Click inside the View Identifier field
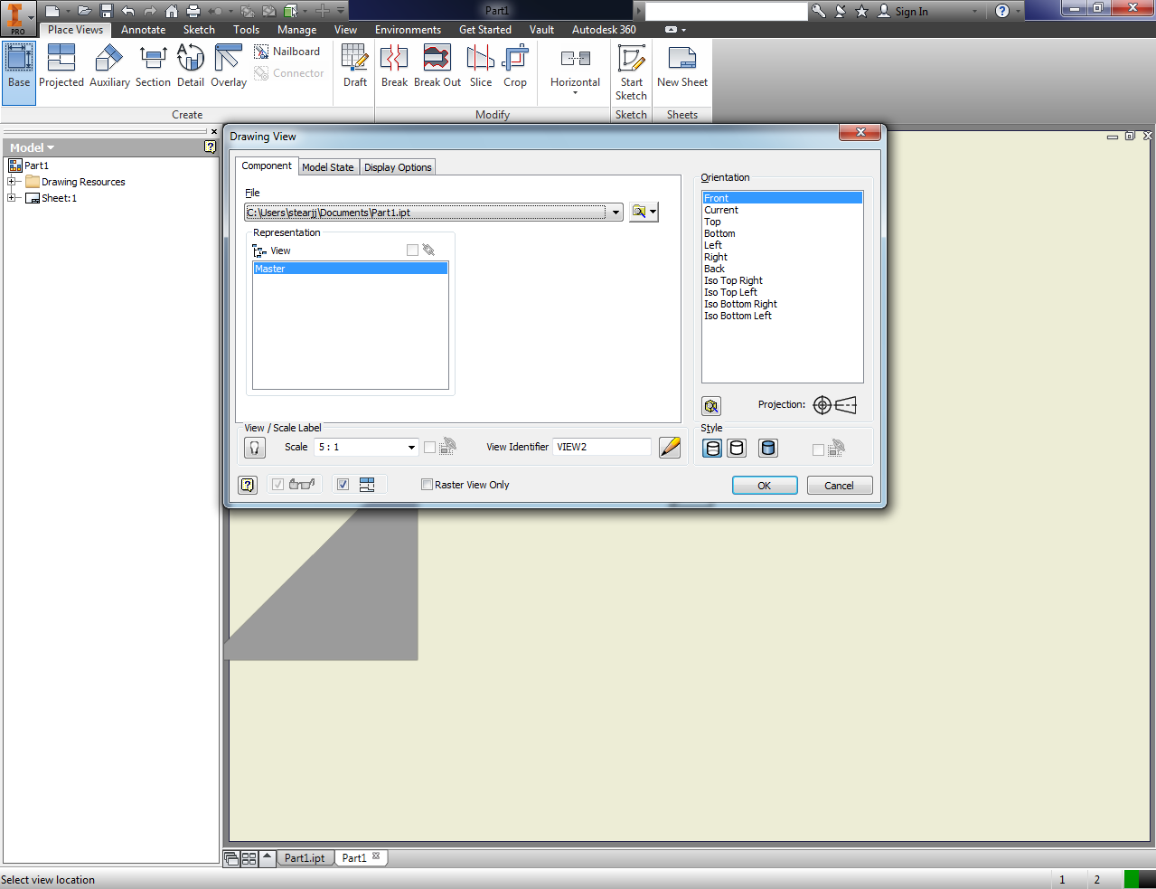The image size is (1156, 889). [601, 446]
